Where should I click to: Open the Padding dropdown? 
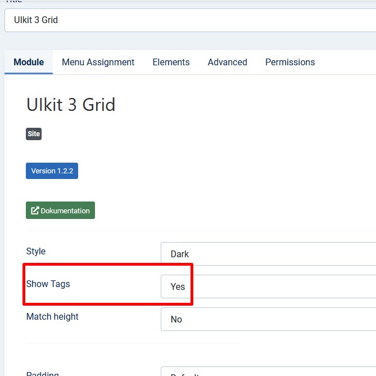point(268,371)
